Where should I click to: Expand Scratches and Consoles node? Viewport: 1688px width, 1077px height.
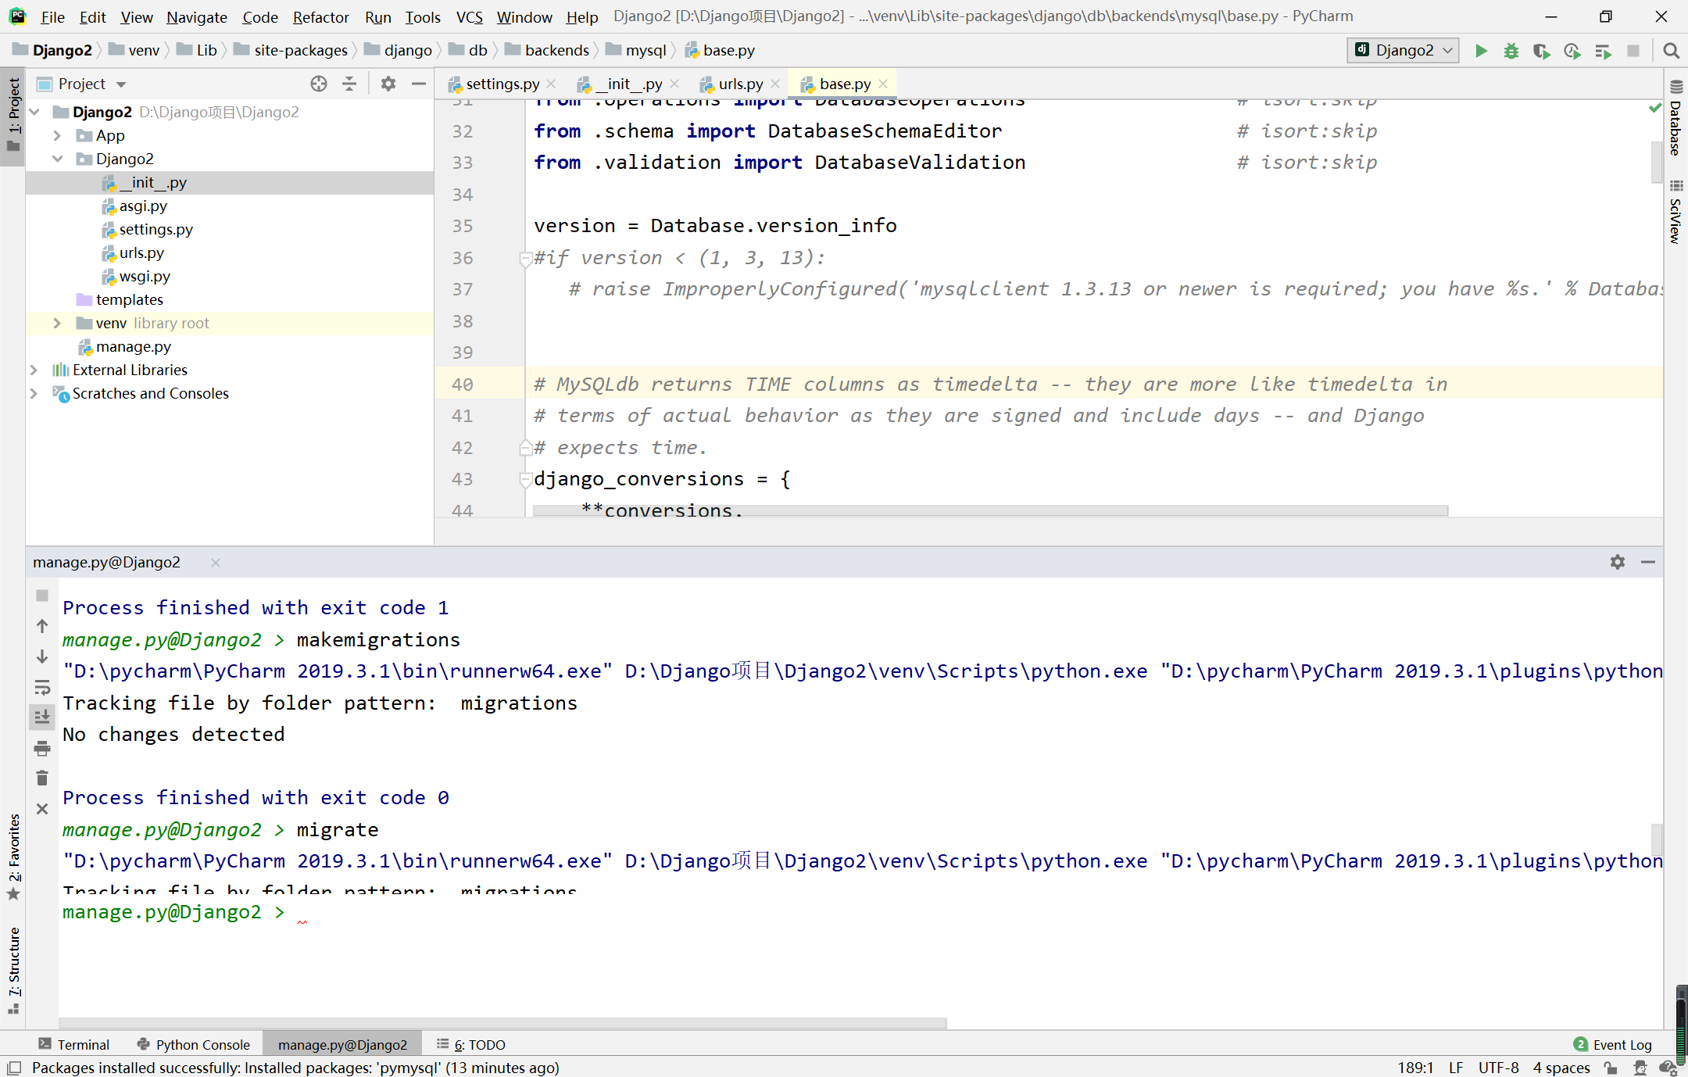[34, 393]
